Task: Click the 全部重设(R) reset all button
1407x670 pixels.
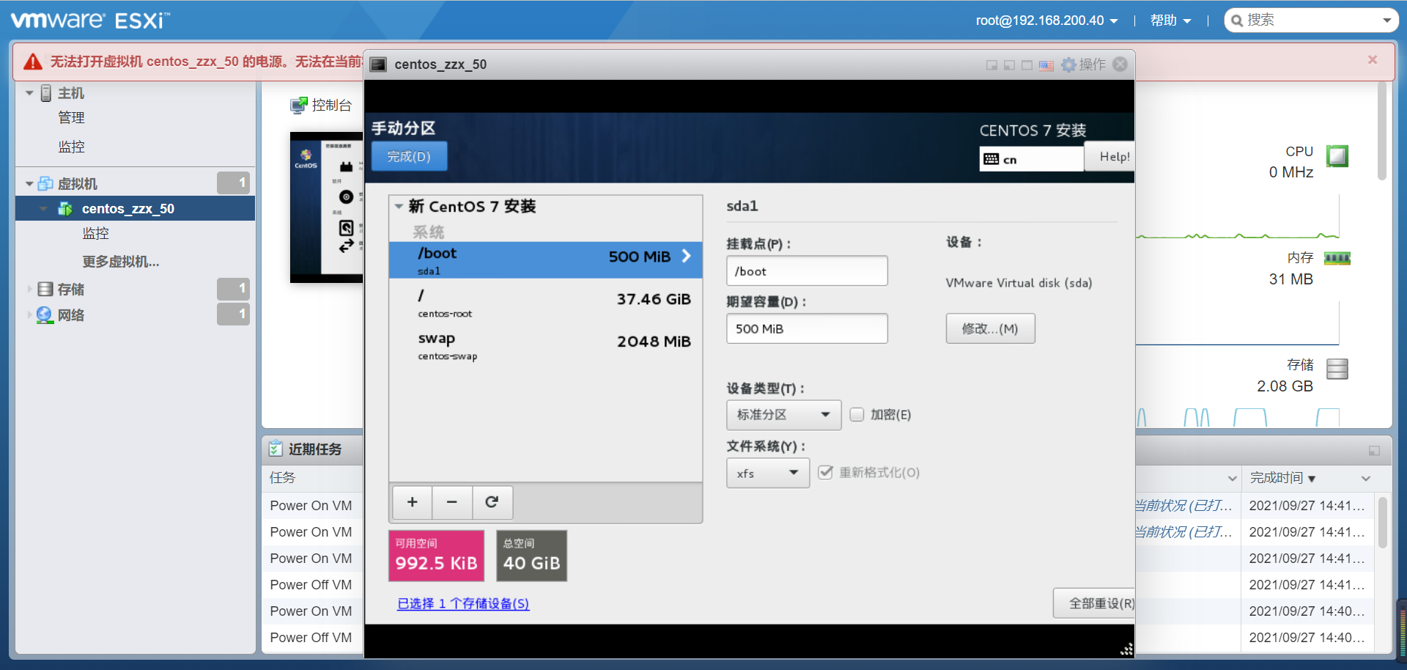Action: point(1094,603)
